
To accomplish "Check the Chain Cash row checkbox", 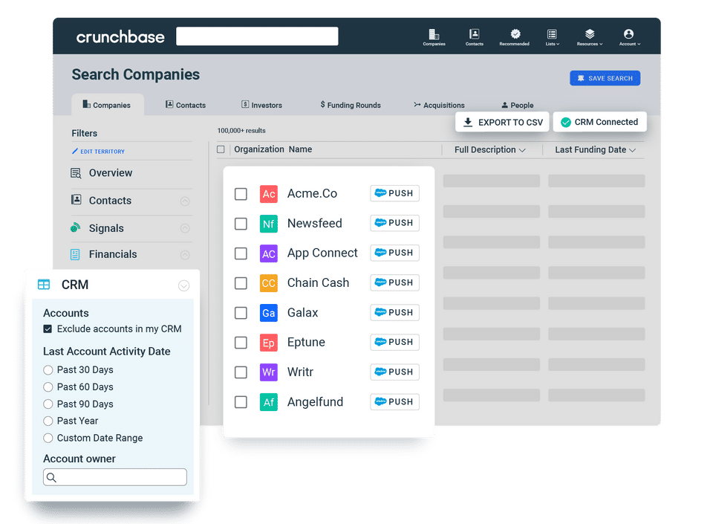I will pyautogui.click(x=241, y=283).
